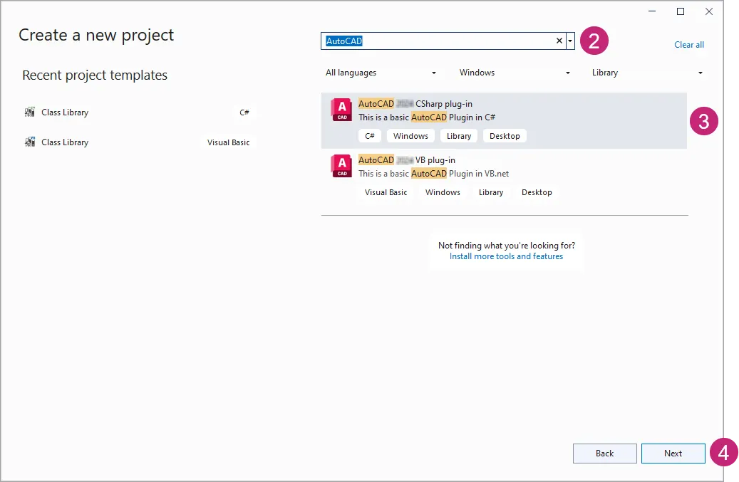Click the AutoCAD icon of the CSharp plug-in template
Image resolution: width=739 pixels, height=482 pixels.
pos(341,110)
